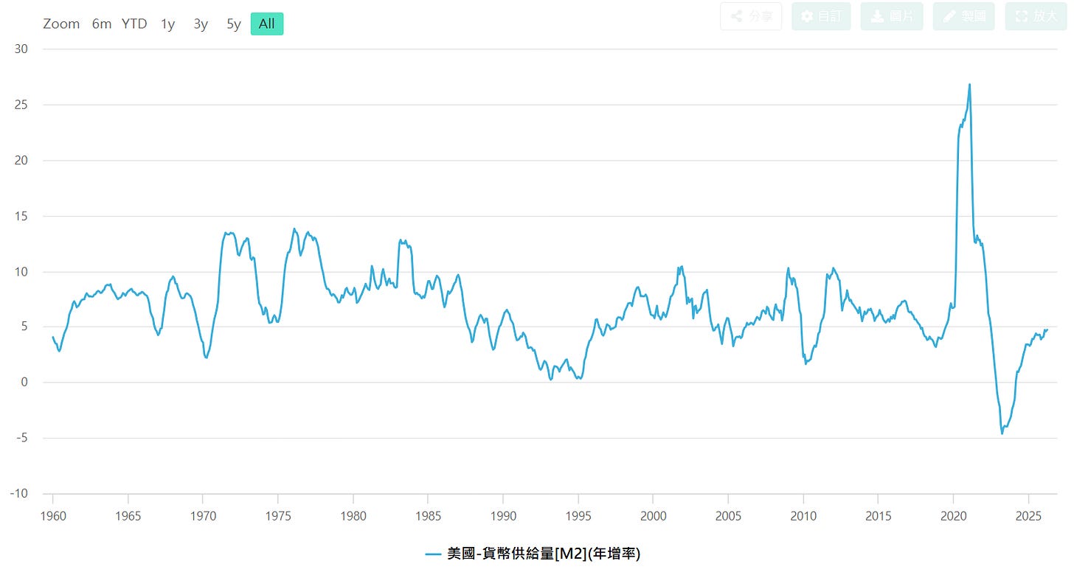Pick the 5y zoom range
Viewport: 1074px width, 572px height.
234,24
